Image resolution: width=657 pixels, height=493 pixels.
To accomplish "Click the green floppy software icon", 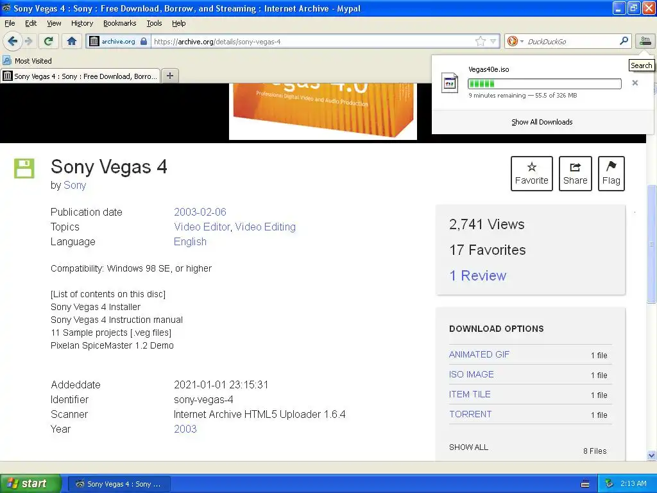I will (x=24, y=169).
